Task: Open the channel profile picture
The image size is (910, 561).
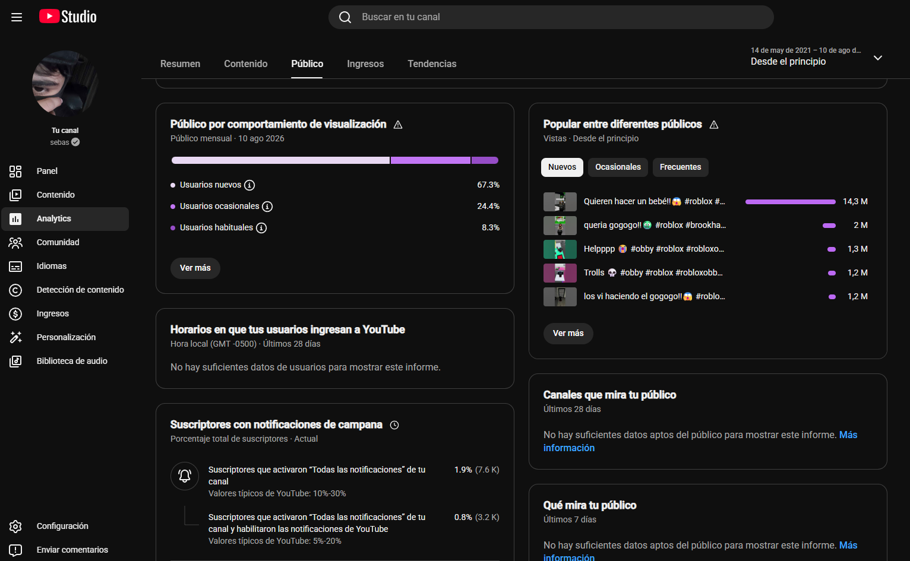Action: coord(65,83)
